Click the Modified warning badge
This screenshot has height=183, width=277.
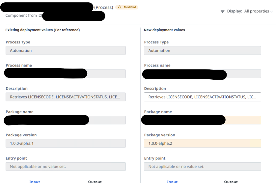click(x=127, y=7)
